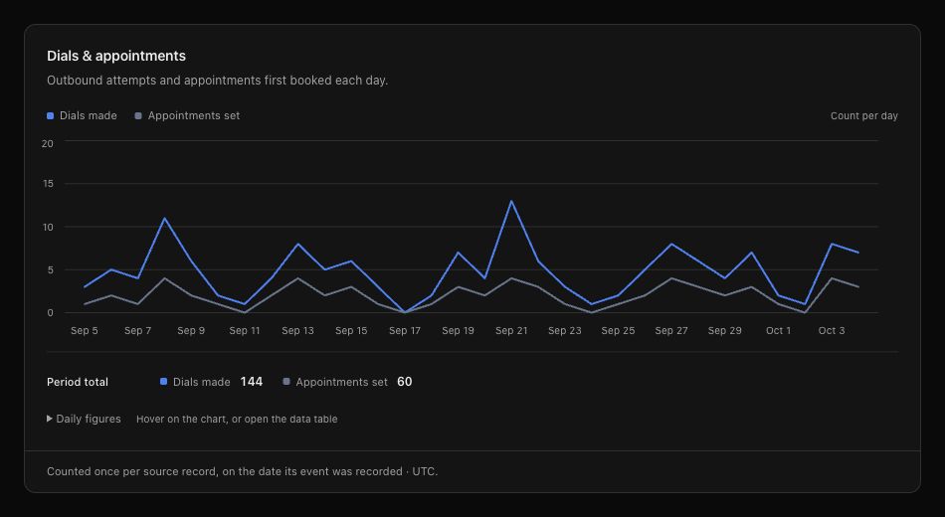The image size is (945, 517).
Task: Click the Count per day label
Action: point(863,115)
